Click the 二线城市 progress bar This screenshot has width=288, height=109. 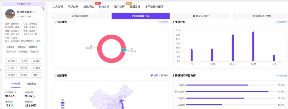tap(231, 98)
